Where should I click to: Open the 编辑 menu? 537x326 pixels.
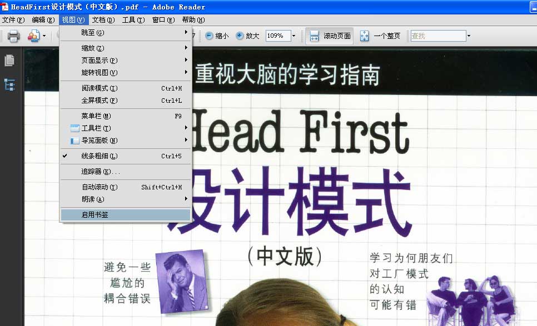click(43, 20)
